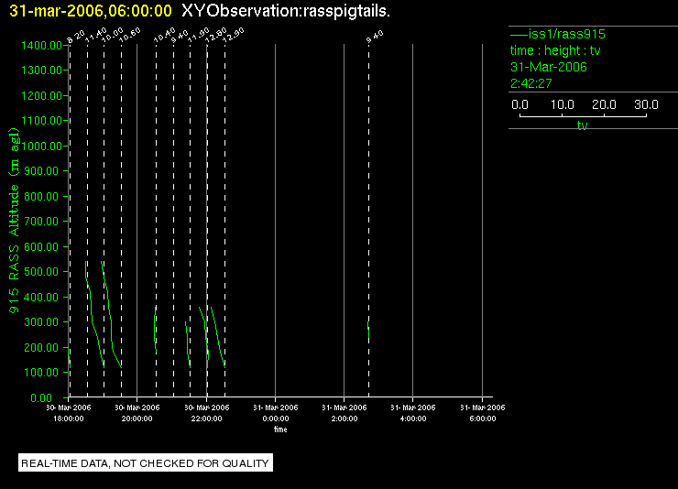678x489 pixels.
Task: Select the 'iss1/rass915' legend entry
Action: click(x=558, y=34)
